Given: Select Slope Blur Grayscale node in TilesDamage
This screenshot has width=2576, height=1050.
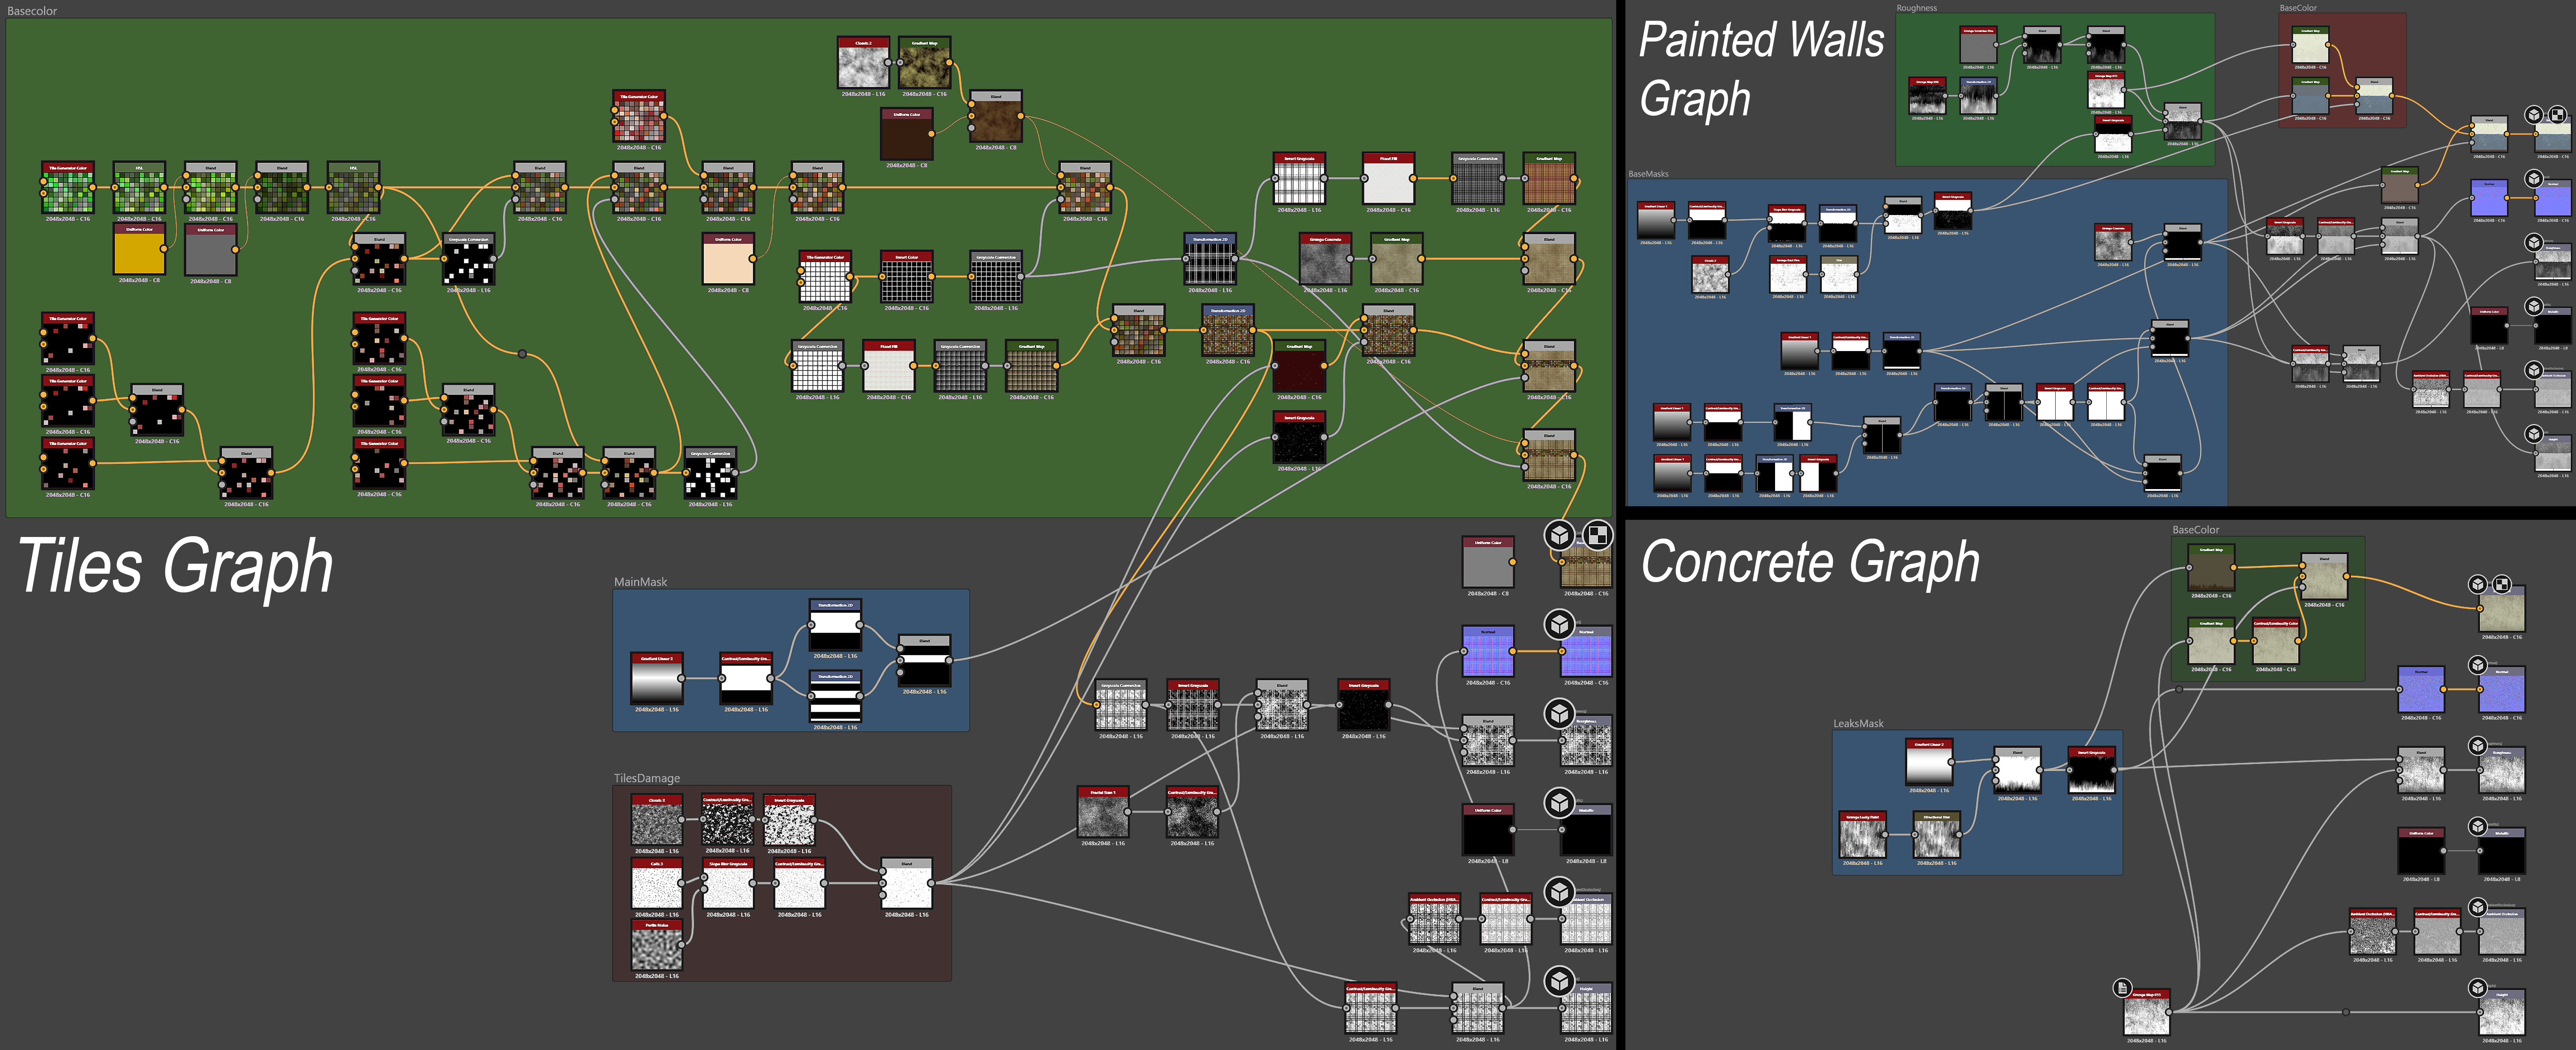Looking at the screenshot, I should (x=728, y=883).
